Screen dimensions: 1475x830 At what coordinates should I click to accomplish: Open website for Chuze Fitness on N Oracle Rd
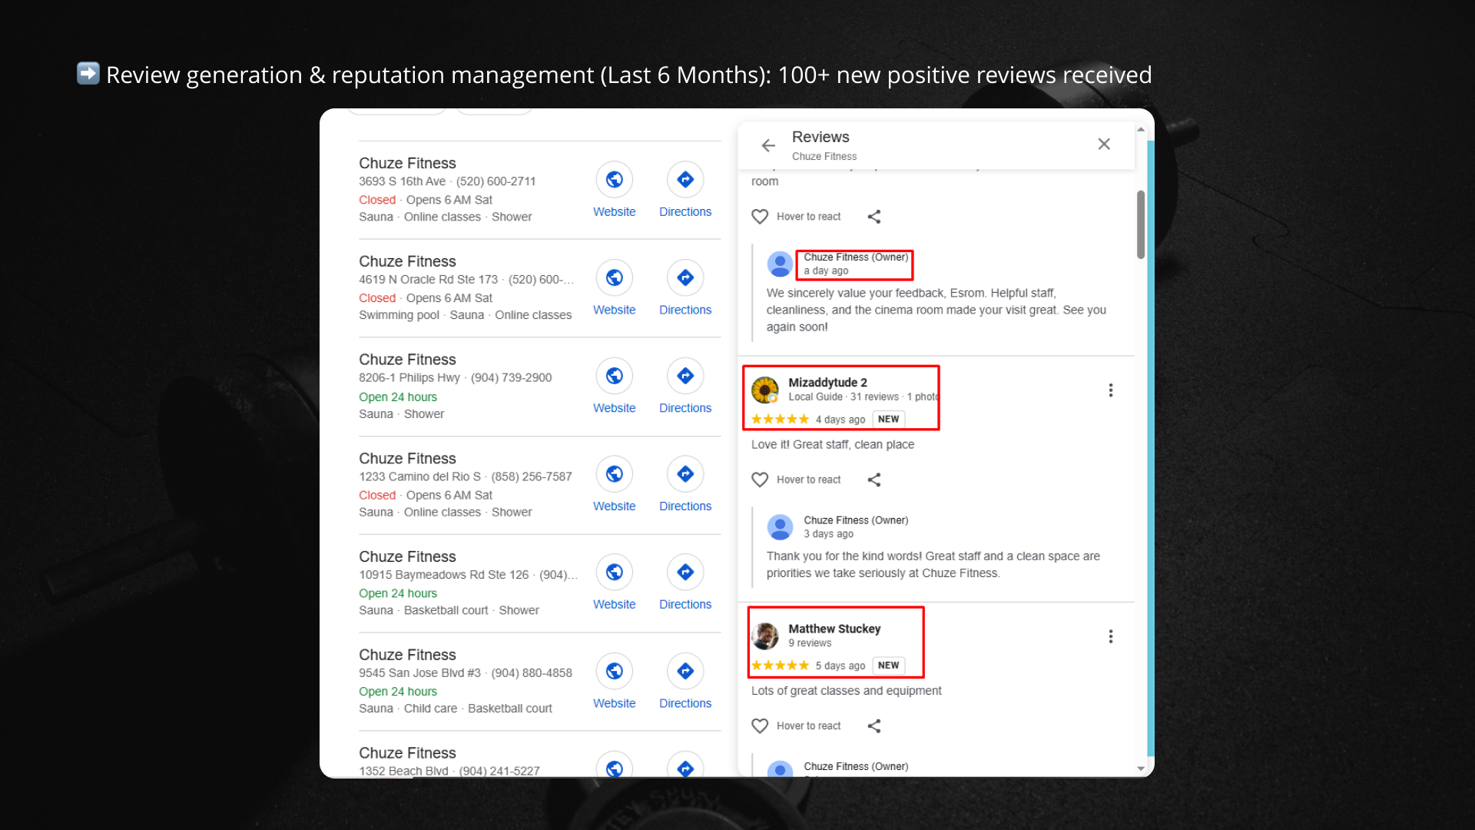point(615,277)
